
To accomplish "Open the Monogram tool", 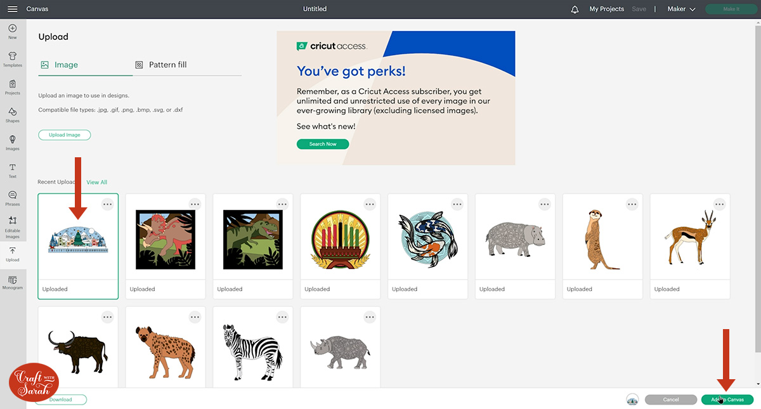I will 13,282.
